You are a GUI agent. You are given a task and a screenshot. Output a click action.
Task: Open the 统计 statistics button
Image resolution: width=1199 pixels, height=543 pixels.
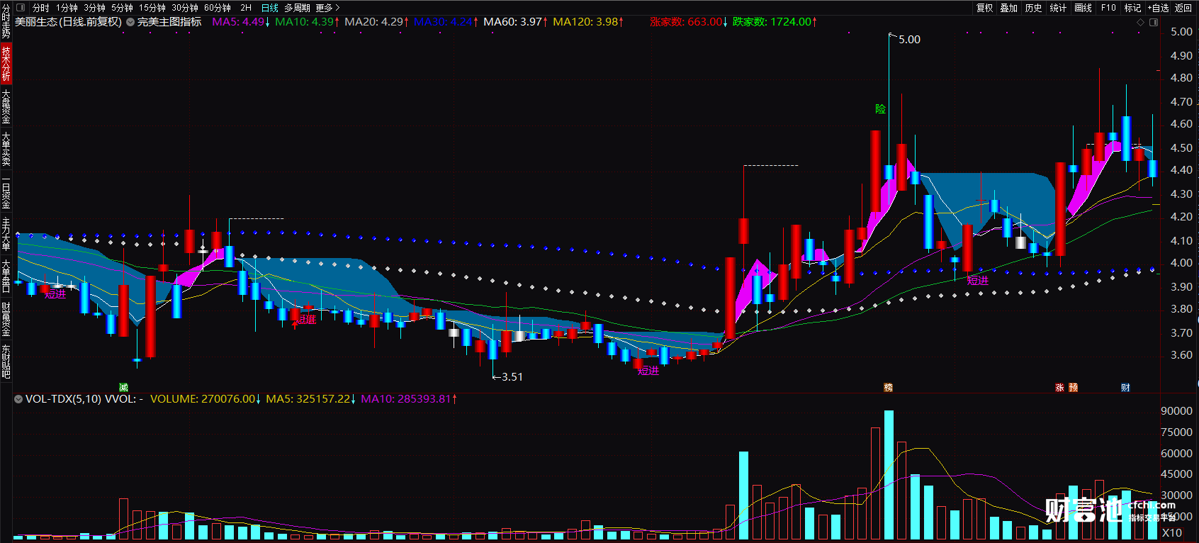(x=1059, y=8)
